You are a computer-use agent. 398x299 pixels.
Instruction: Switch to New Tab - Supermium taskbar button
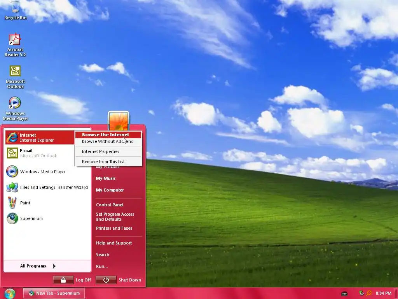[54, 293]
